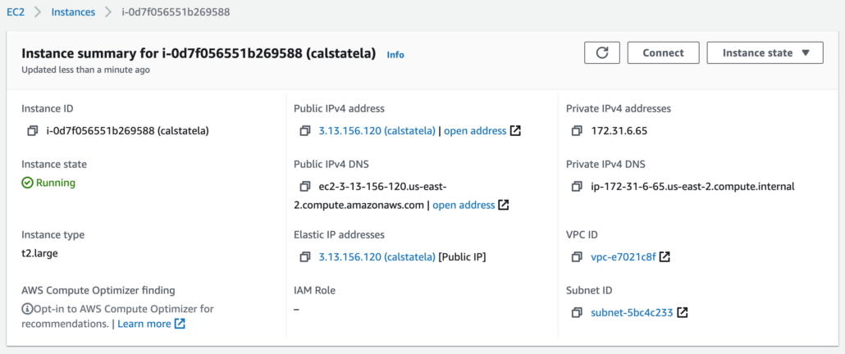Copy the Subnet ID
The height and width of the screenshot is (354, 845).
tap(578, 312)
